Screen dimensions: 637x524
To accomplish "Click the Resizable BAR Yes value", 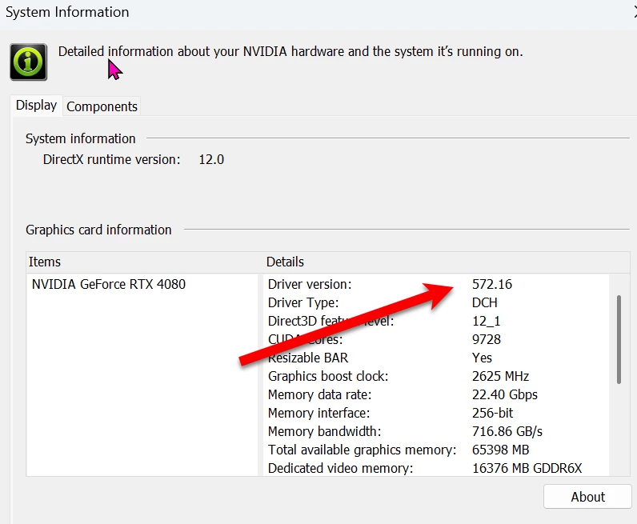I will click(482, 358).
